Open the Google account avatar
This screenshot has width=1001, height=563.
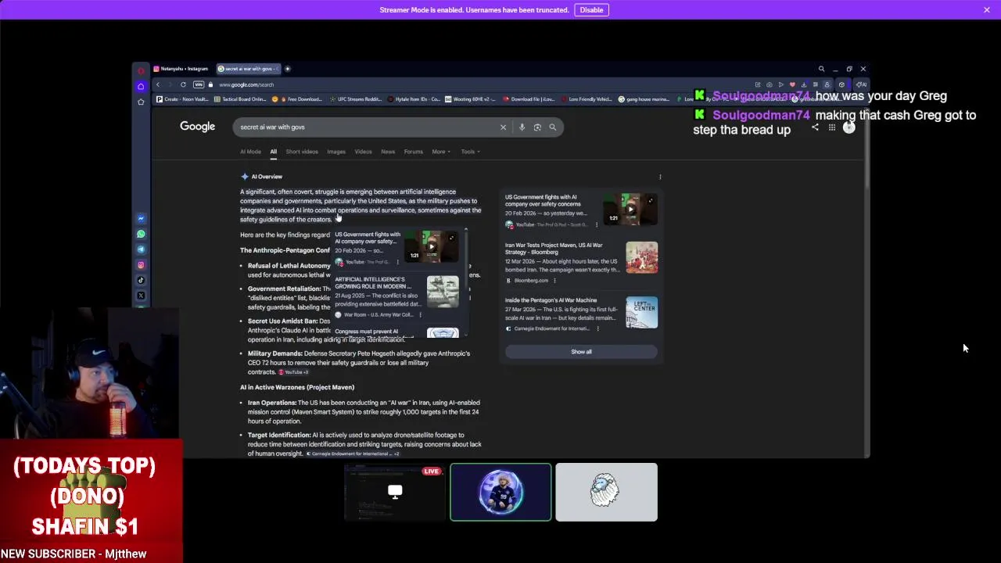[849, 127]
